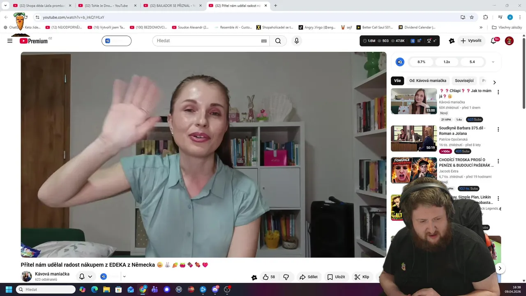The width and height of the screenshot is (526, 296).
Task: Click the vidIQ trophy icon in dark toolbar
Action: coord(429,41)
